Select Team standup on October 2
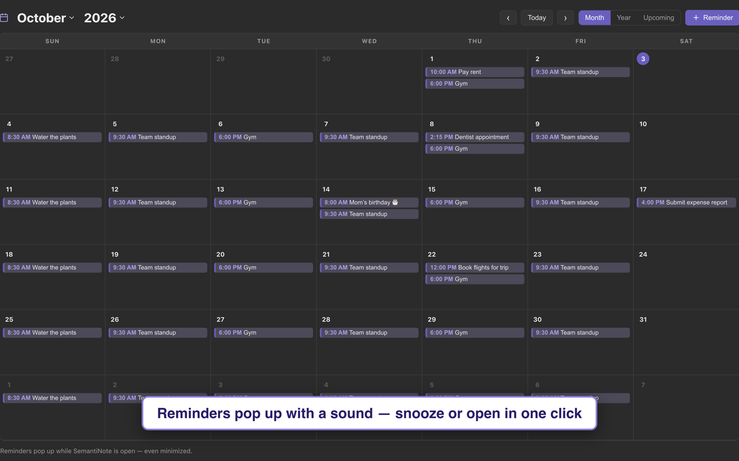The height and width of the screenshot is (461, 739). [x=581, y=72]
